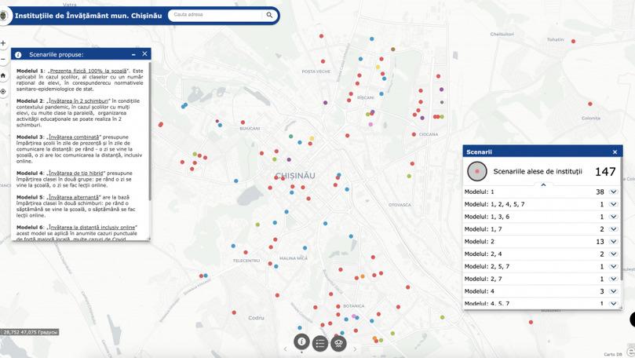
Task: Click the Scenariile alese de instituții circle symbol
Action: (x=477, y=171)
